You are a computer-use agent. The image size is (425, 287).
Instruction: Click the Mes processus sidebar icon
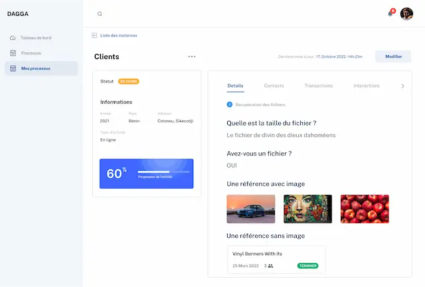tap(13, 68)
